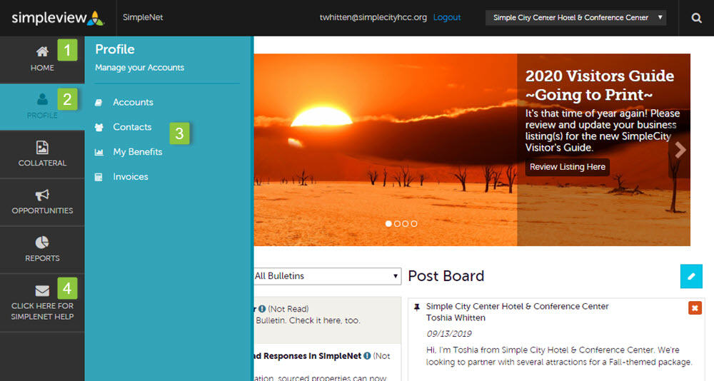Select the second carousel dot
Screen dimensions: 714x381
click(x=397, y=224)
